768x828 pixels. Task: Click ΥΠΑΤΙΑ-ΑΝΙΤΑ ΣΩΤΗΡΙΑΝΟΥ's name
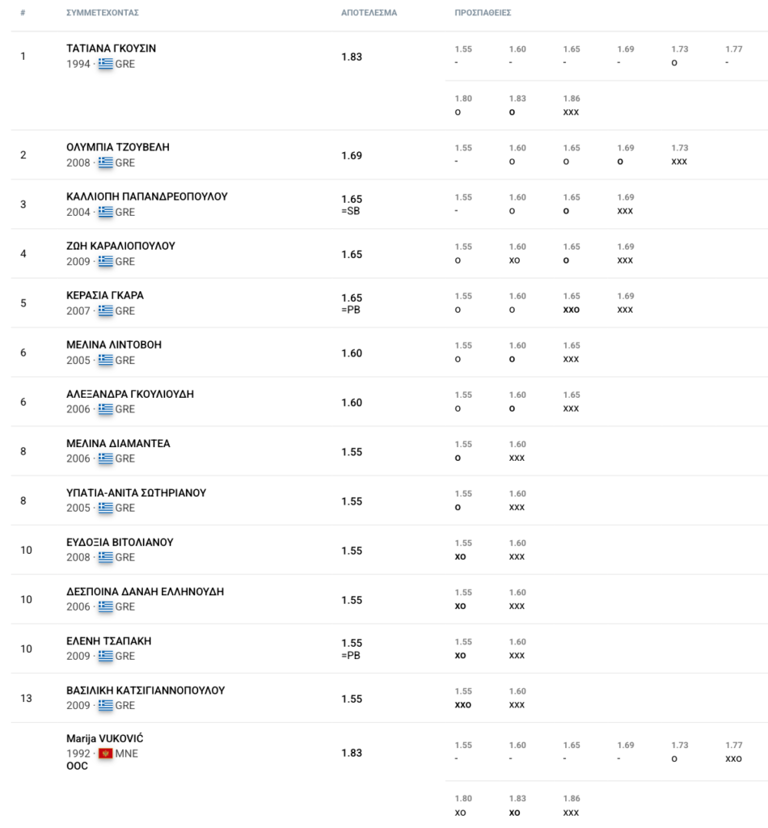pyautogui.click(x=137, y=492)
